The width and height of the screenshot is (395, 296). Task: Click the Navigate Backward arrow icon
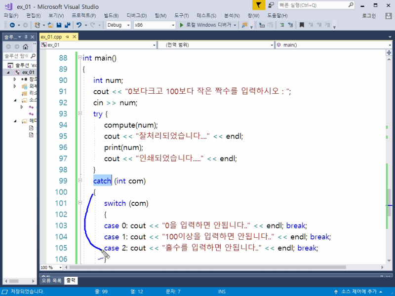(x=12, y=25)
